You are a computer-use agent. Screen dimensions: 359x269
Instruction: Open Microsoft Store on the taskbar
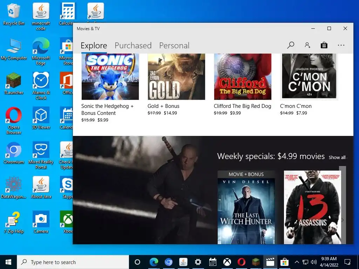[284, 262]
